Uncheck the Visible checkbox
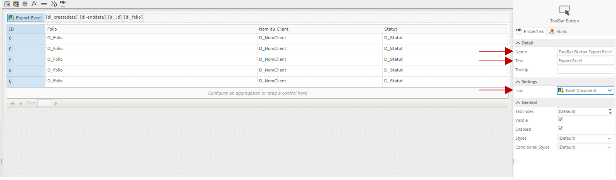Image resolution: width=616 pixels, height=180 pixels. pyautogui.click(x=560, y=120)
